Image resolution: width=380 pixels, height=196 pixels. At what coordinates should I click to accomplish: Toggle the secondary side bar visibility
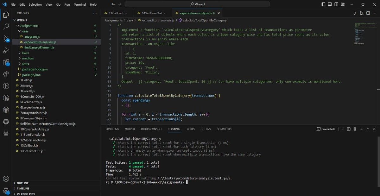336,4
